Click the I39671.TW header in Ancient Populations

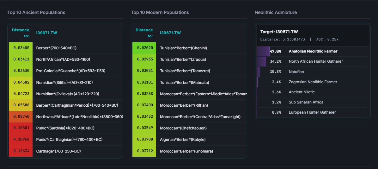coord(46,33)
